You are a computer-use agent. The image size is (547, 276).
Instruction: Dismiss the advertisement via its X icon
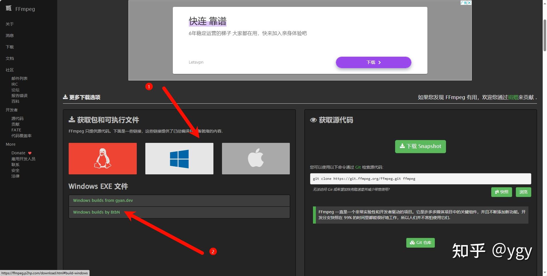point(469,3)
